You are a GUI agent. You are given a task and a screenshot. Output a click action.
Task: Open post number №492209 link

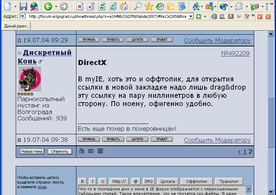(x=235, y=53)
